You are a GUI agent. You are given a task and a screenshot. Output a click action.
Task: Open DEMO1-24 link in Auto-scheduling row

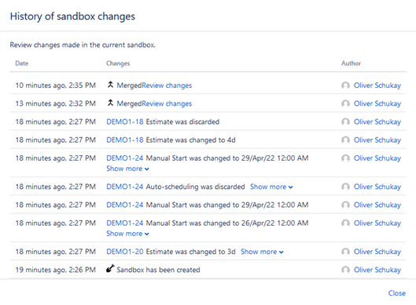pos(125,187)
